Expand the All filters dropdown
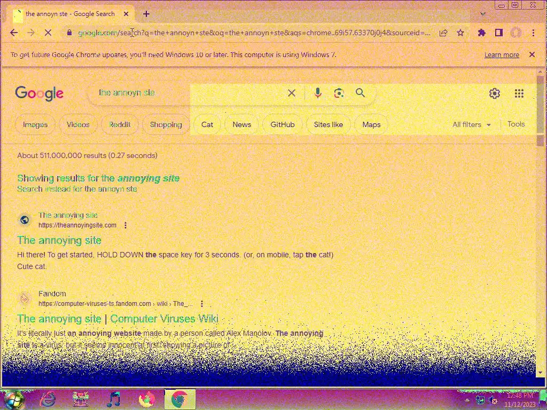This screenshot has height=410, width=547. click(x=472, y=124)
